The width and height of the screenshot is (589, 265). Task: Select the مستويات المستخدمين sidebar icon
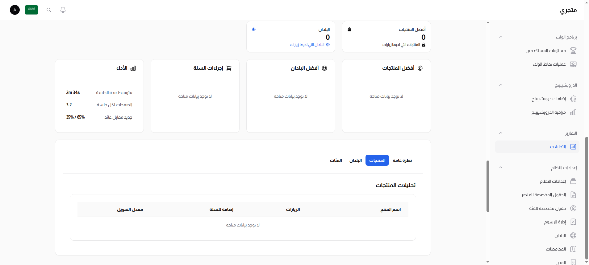click(574, 51)
